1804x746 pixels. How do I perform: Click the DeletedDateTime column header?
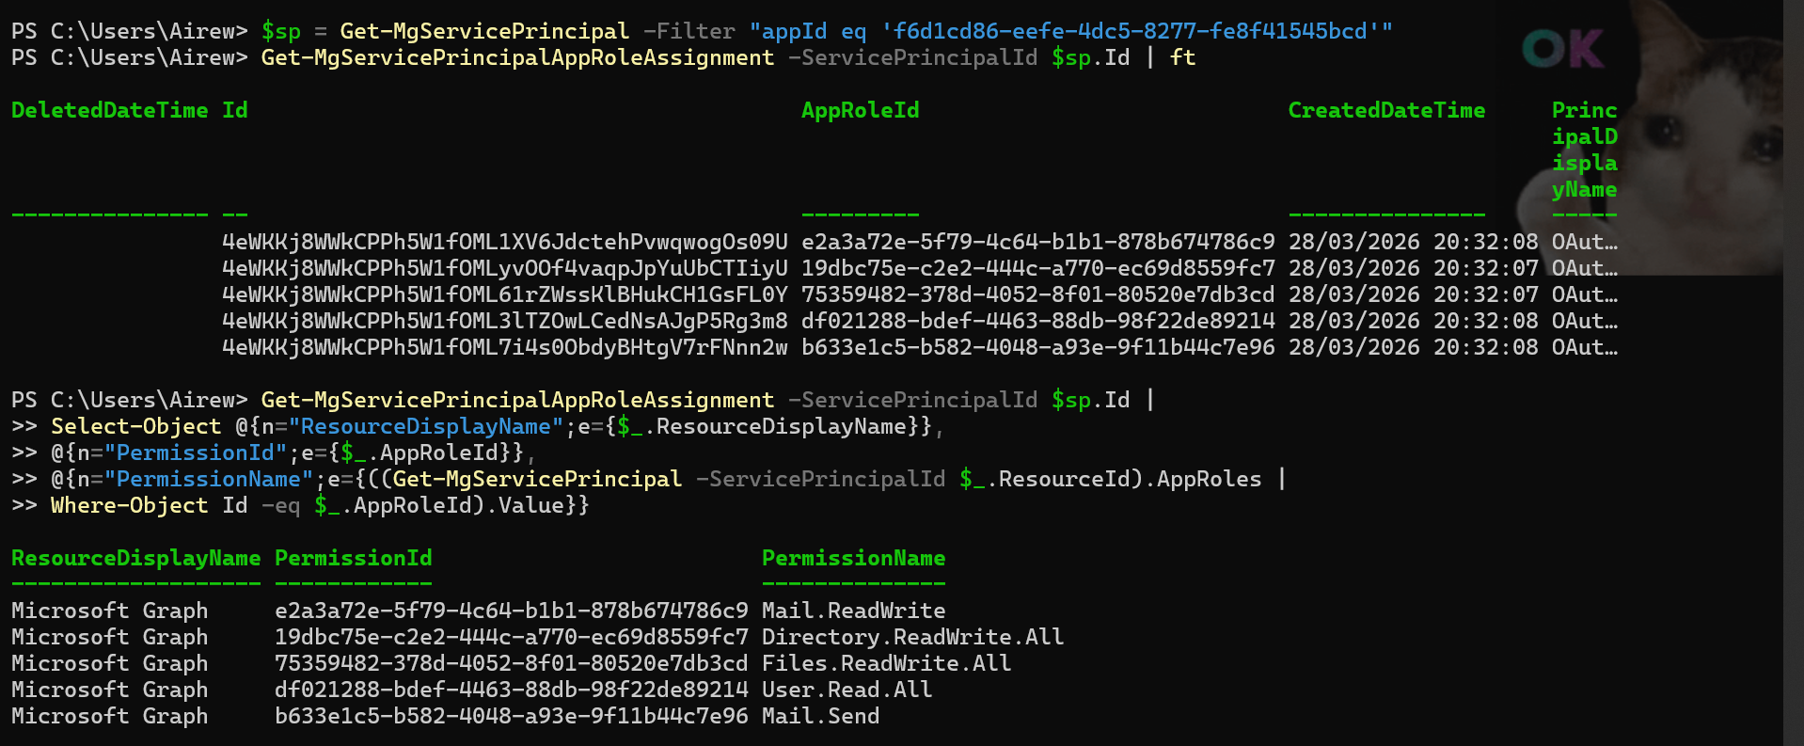click(x=109, y=110)
